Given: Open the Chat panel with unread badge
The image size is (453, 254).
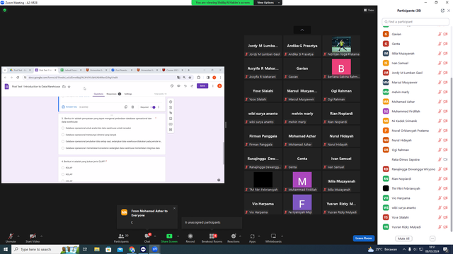Looking at the screenshot, I should tap(147, 238).
